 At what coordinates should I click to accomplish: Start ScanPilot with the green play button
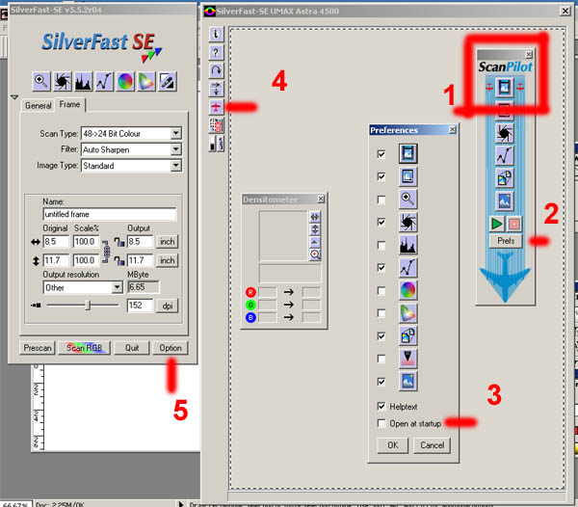(x=497, y=224)
